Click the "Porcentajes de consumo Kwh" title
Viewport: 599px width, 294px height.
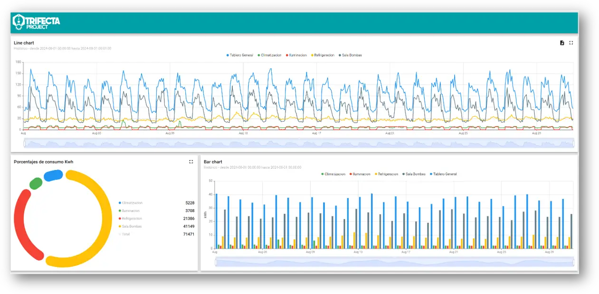click(x=43, y=162)
